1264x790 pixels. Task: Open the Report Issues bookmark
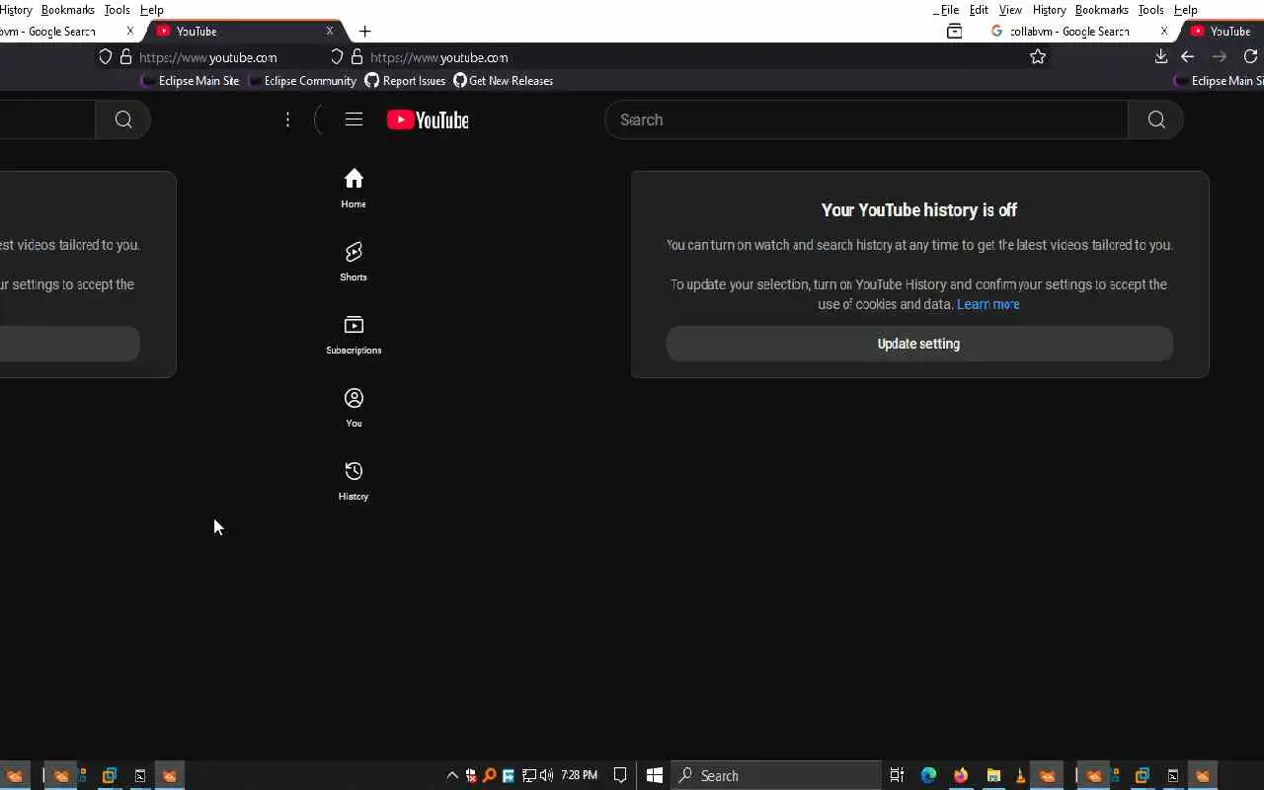click(x=405, y=81)
